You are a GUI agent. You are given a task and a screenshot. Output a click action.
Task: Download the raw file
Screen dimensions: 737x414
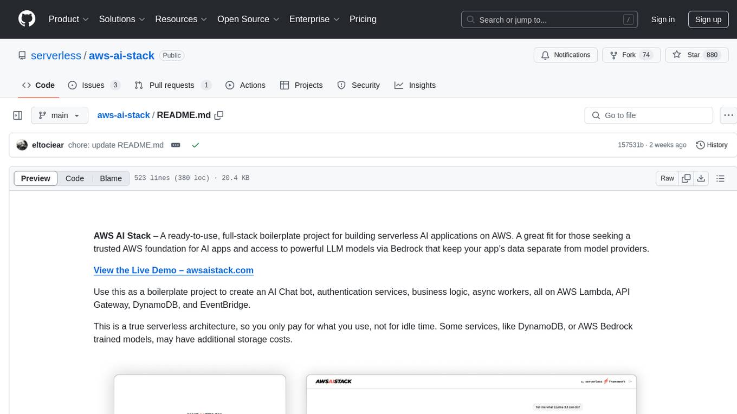pos(701,178)
